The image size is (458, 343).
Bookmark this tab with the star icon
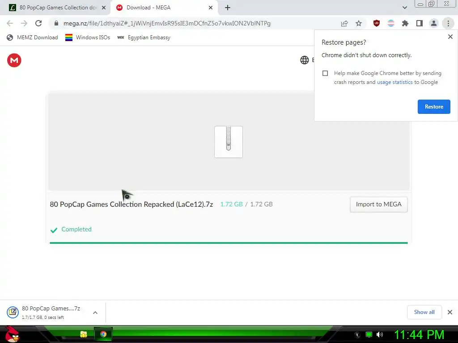[359, 23]
